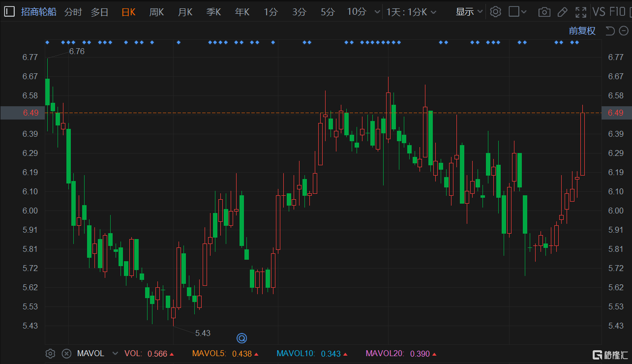Open the F10 company info

617,12
